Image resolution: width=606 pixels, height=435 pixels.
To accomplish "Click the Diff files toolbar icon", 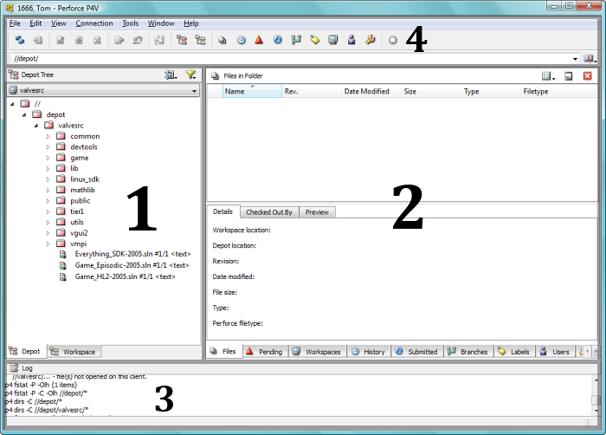I will coord(159,40).
